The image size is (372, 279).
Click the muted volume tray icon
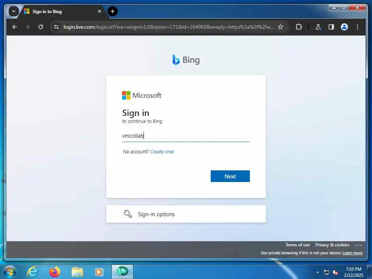pos(335,272)
